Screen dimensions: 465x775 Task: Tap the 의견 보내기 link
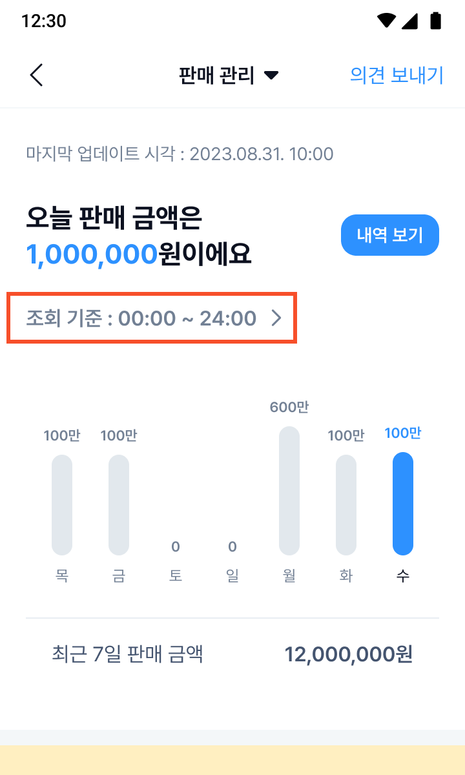click(396, 76)
